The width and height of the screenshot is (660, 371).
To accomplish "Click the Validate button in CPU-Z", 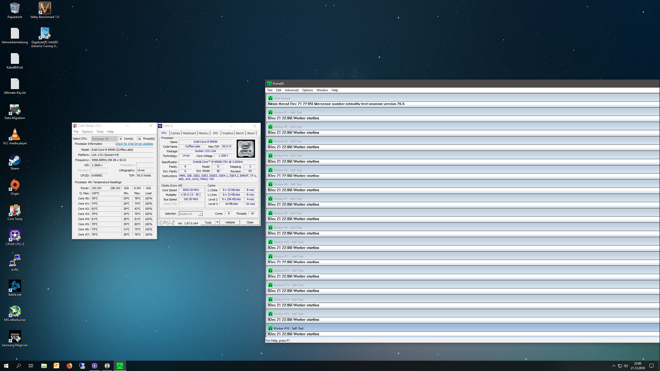I will [x=230, y=222].
